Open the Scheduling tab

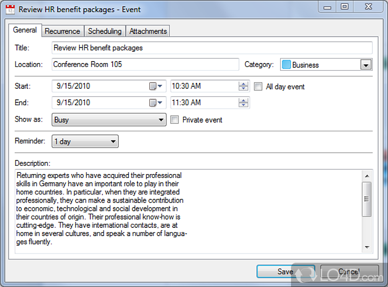coord(105,31)
